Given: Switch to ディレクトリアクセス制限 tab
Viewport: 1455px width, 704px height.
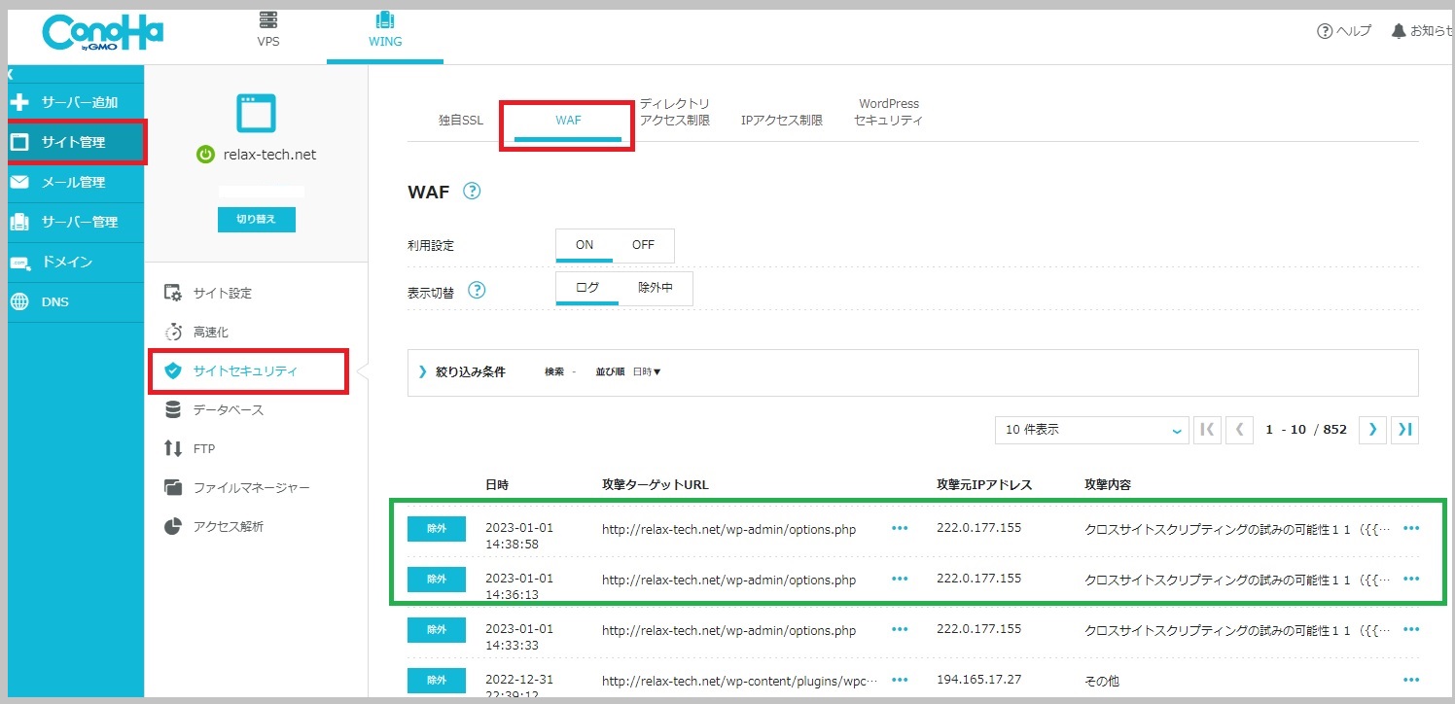Looking at the screenshot, I should click(x=675, y=112).
